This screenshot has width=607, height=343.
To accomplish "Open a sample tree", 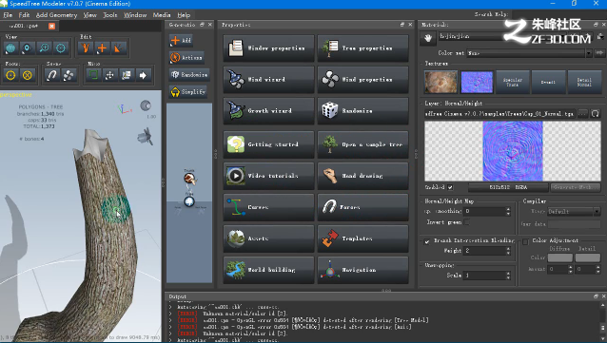I will pos(362,144).
